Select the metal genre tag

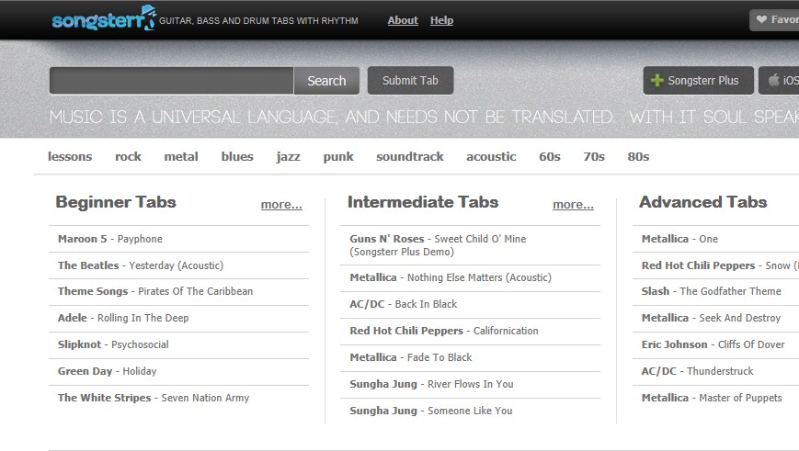[181, 156]
